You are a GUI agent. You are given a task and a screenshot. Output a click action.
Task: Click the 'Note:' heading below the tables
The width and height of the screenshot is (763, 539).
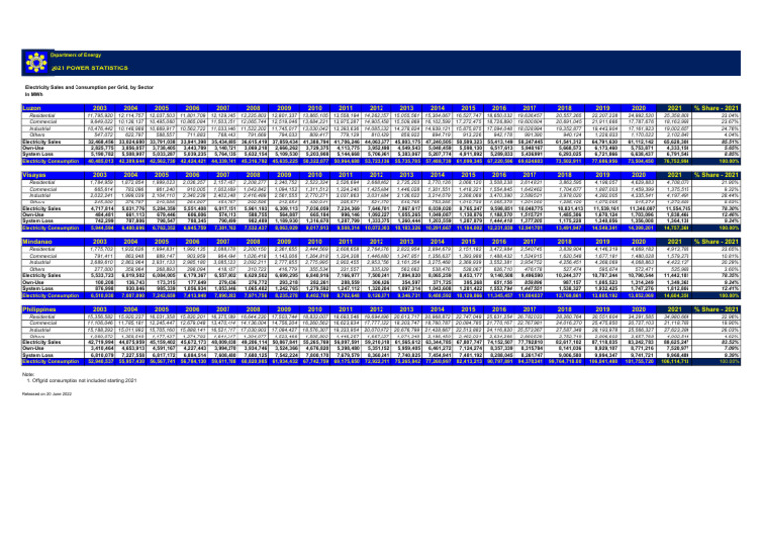click(x=27, y=374)
